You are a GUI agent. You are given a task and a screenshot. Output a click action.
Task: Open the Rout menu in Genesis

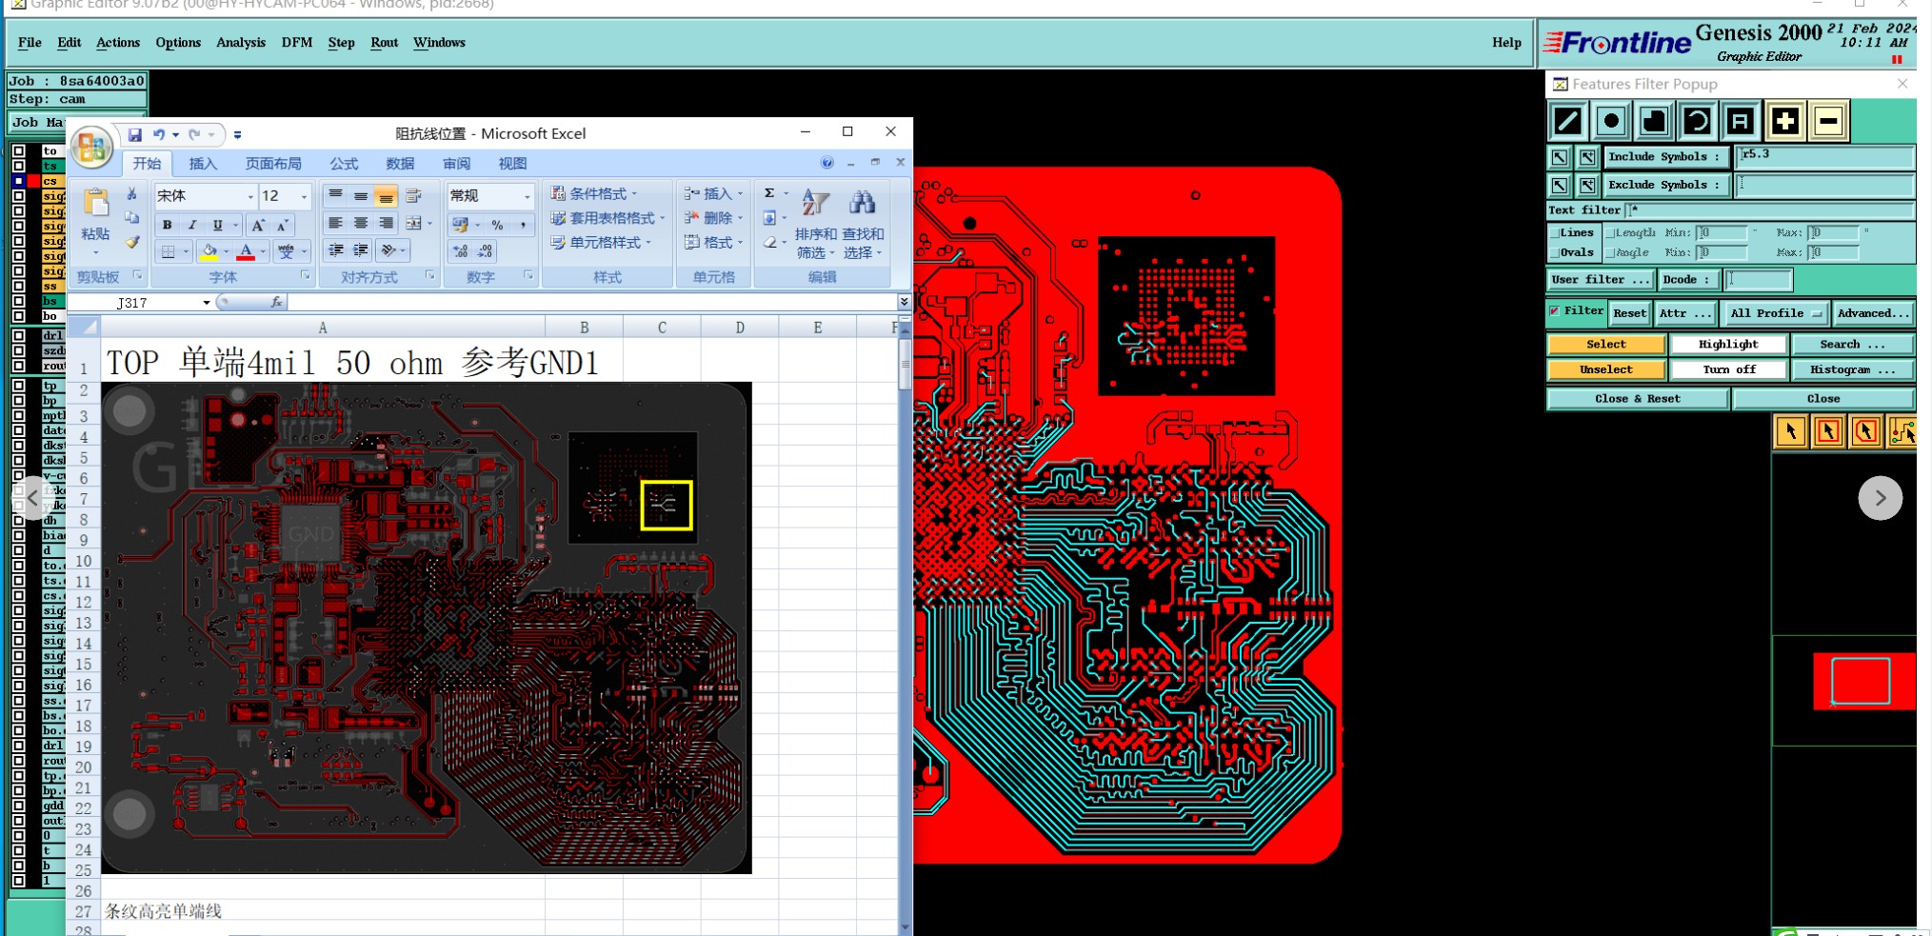[x=384, y=43]
